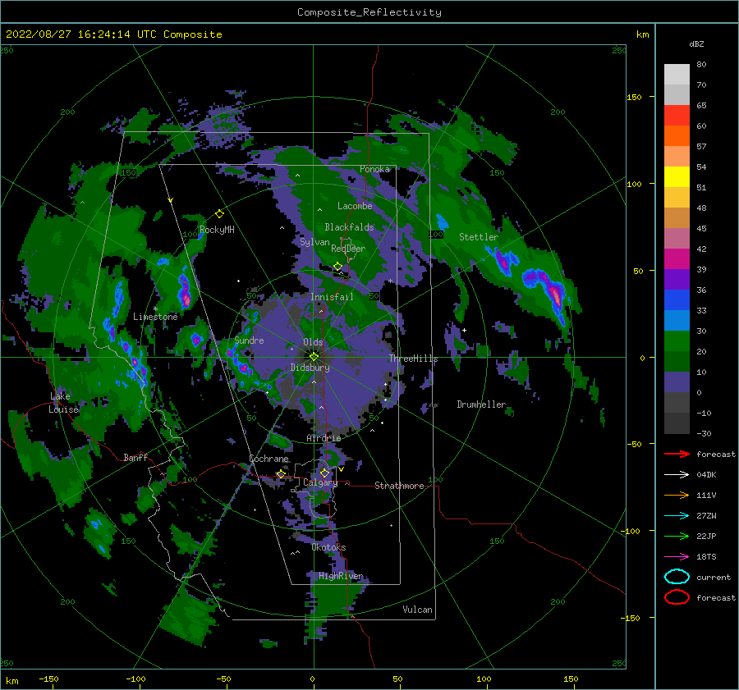The image size is (739, 690).
Task: Click the ThreeHills town label
Action: pyautogui.click(x=413, y=359)
